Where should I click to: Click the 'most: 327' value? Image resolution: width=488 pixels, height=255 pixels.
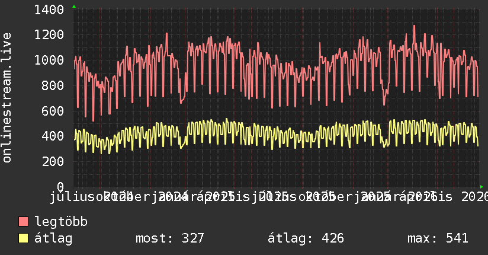tap(169, 238)
